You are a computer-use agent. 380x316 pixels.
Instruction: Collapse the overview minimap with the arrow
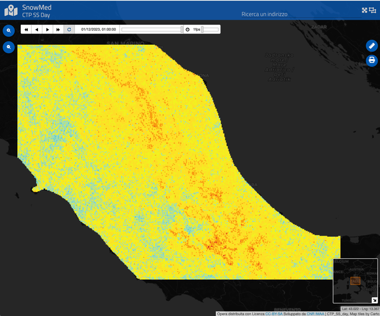[375, 299]
